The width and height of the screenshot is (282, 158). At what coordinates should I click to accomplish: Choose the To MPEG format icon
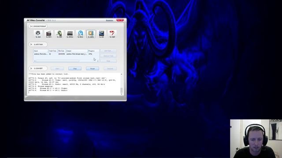pyautogui.click(x=70, y=34)
